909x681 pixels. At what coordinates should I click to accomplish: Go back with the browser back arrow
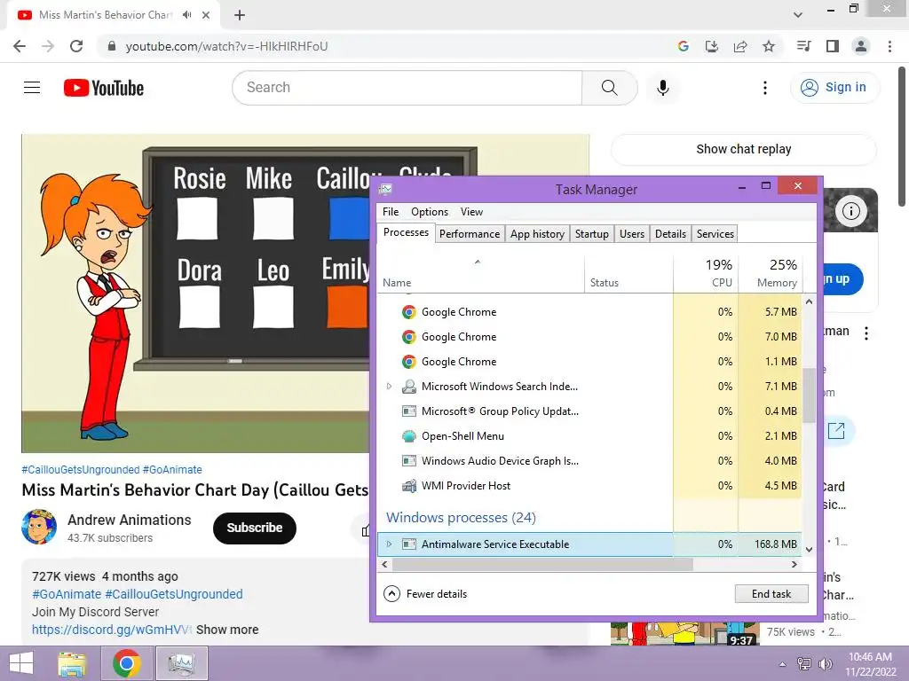(20, 46)
